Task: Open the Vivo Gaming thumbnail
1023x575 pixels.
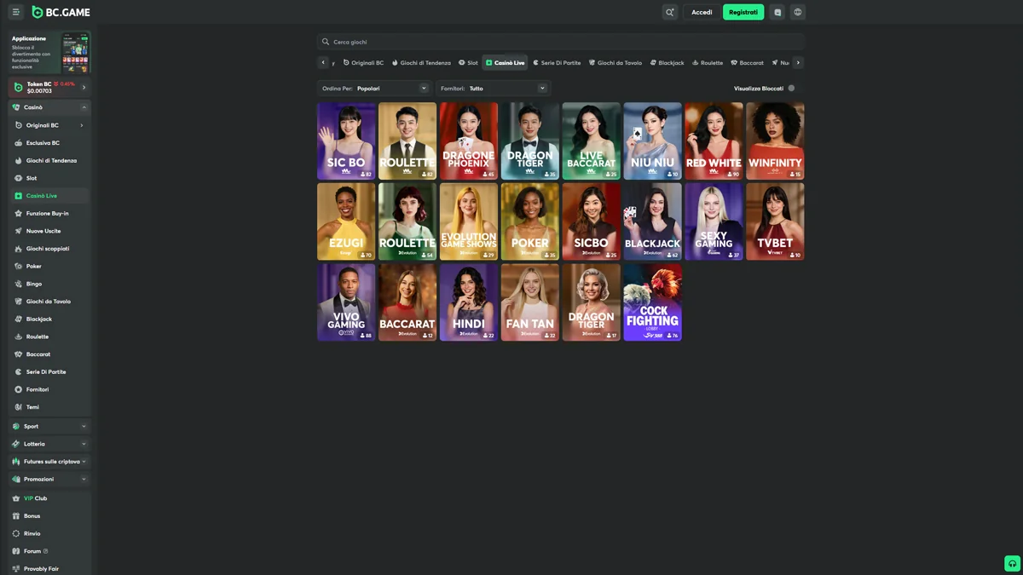Action: tap(346, 302)
